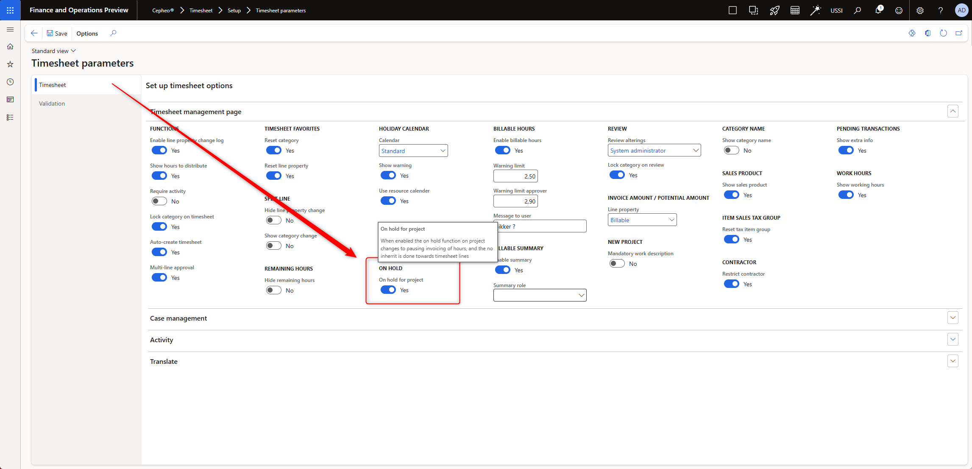Expand the Case management section
This screenshot has width=972, height=469.
953,318
